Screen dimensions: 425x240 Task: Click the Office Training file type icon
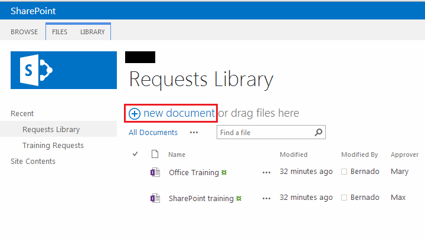tap(155, 172)
